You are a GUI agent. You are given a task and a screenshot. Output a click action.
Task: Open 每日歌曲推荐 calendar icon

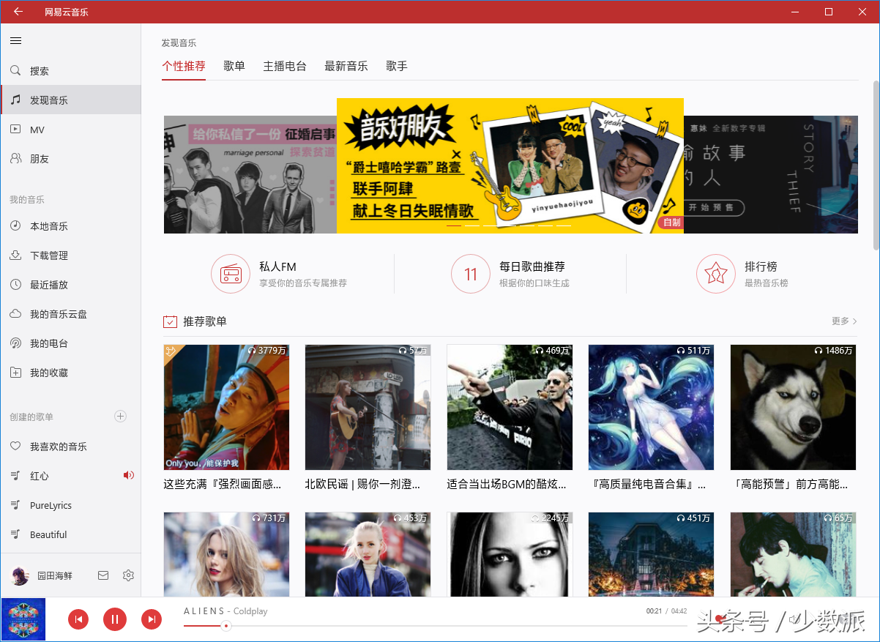(x=470, y=274)
